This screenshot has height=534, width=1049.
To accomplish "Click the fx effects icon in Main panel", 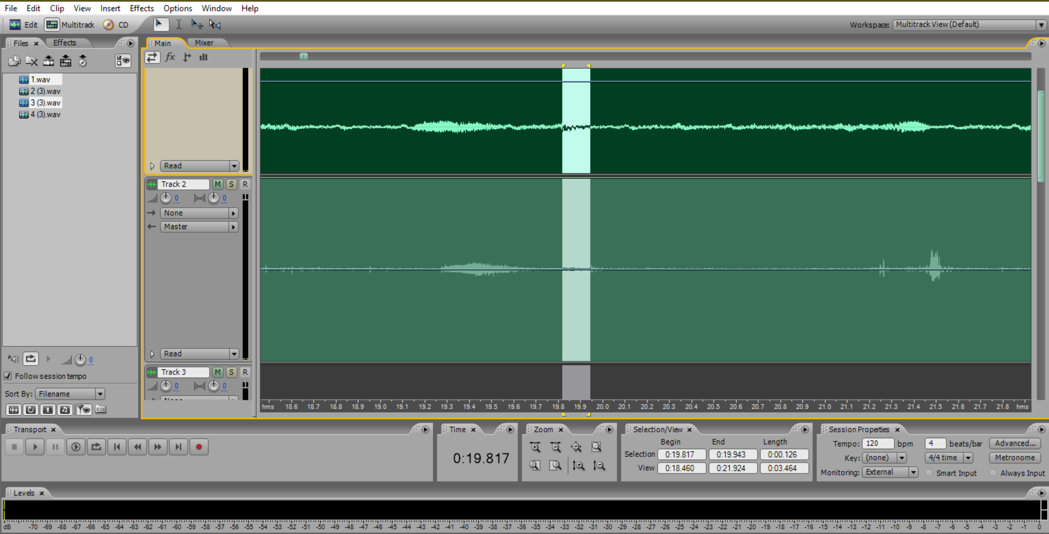I will point(170,57).
